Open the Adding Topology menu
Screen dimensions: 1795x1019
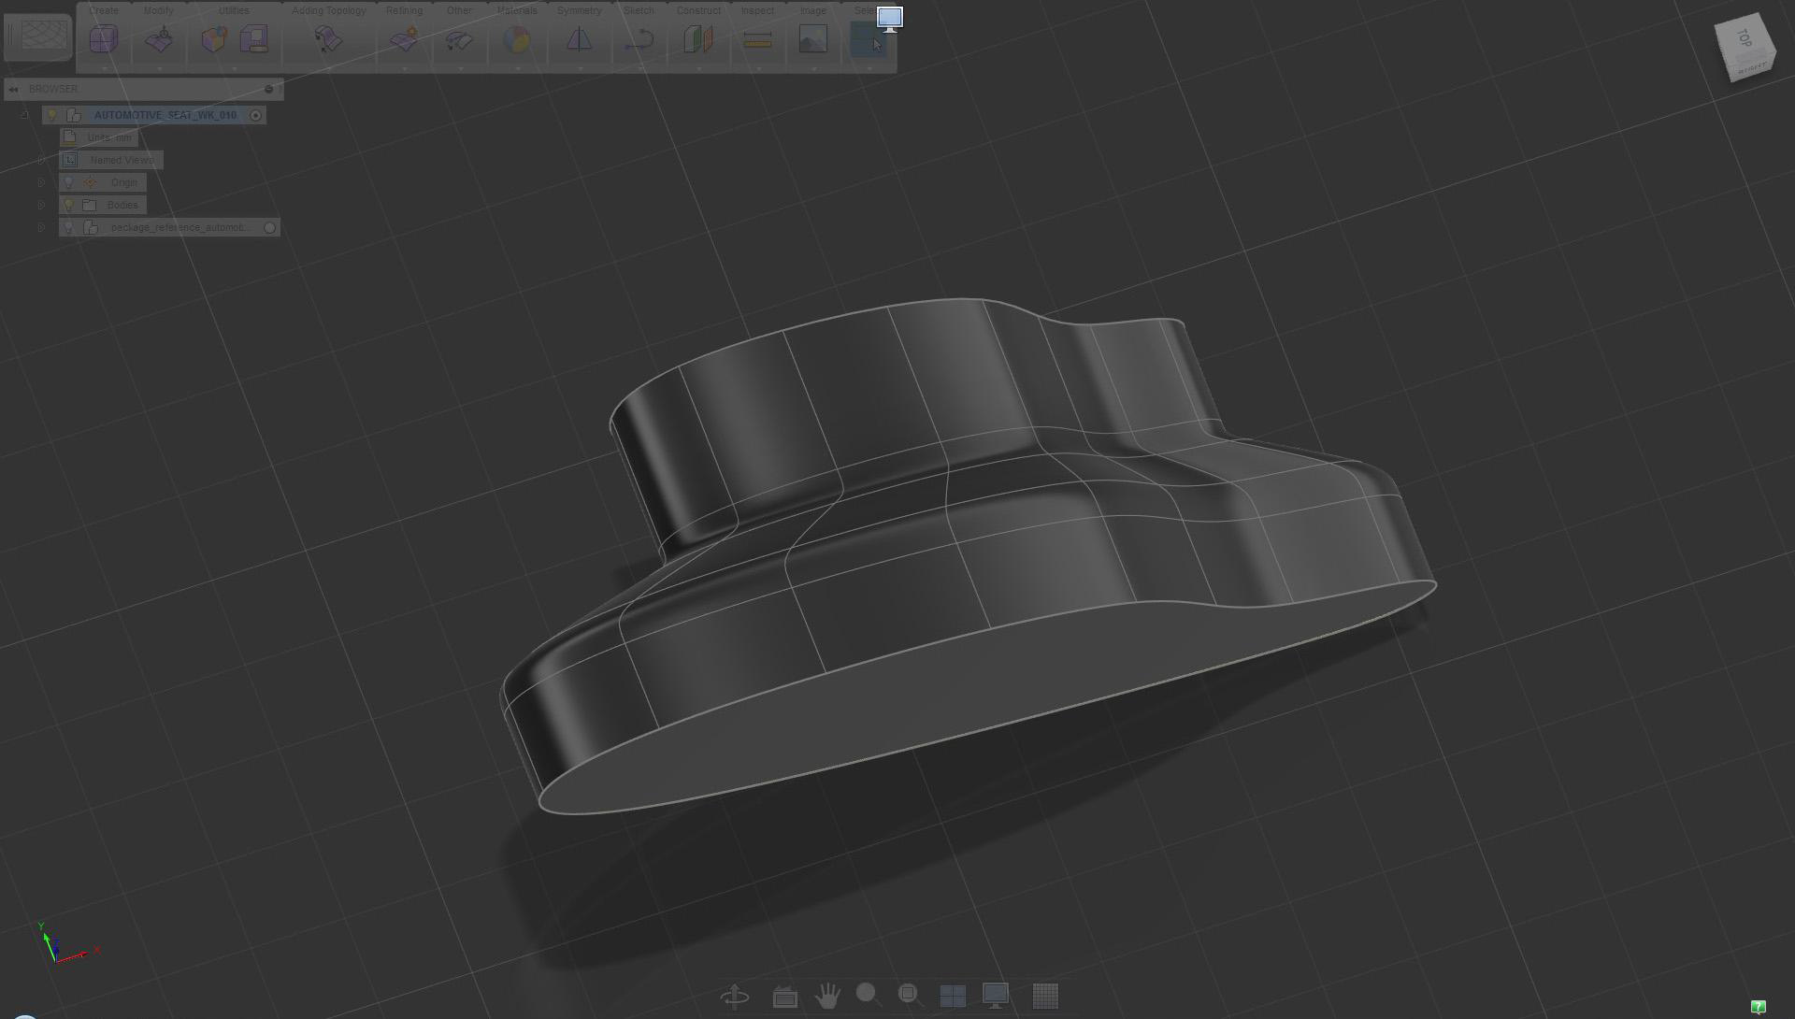coord(328,10)
